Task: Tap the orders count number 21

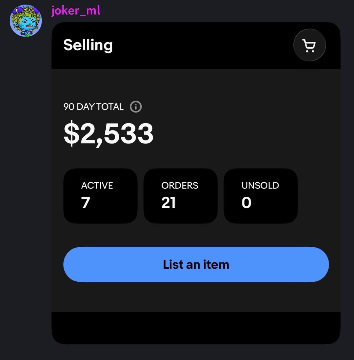Action: 168,203
